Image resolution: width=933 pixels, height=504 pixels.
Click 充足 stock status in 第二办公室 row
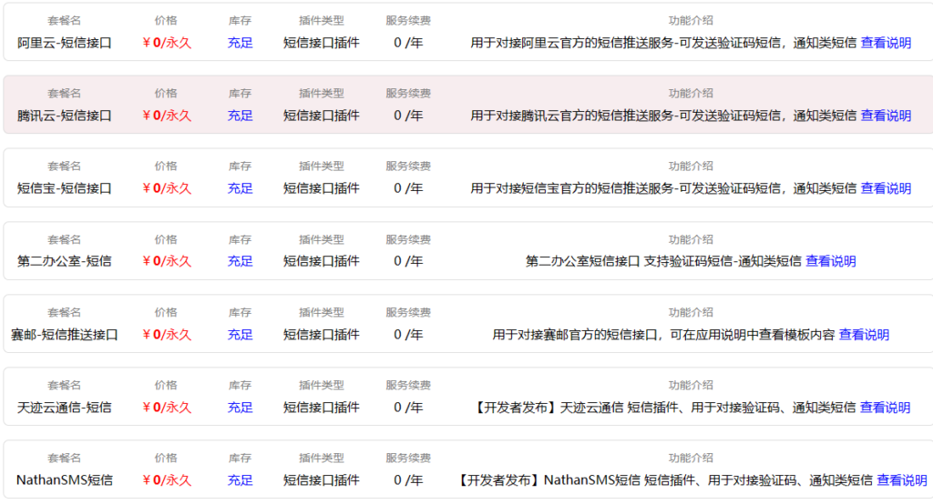click(240, 261)
